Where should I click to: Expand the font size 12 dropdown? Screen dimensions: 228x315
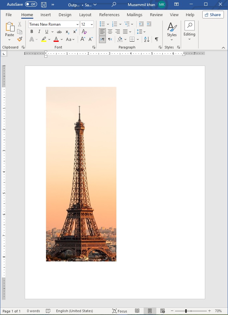click(x=92, y=24)
